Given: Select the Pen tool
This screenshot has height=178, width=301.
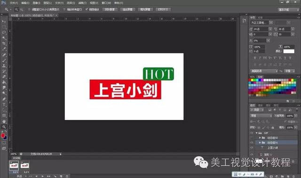Looking at the screenshot, I should [4, 99].
